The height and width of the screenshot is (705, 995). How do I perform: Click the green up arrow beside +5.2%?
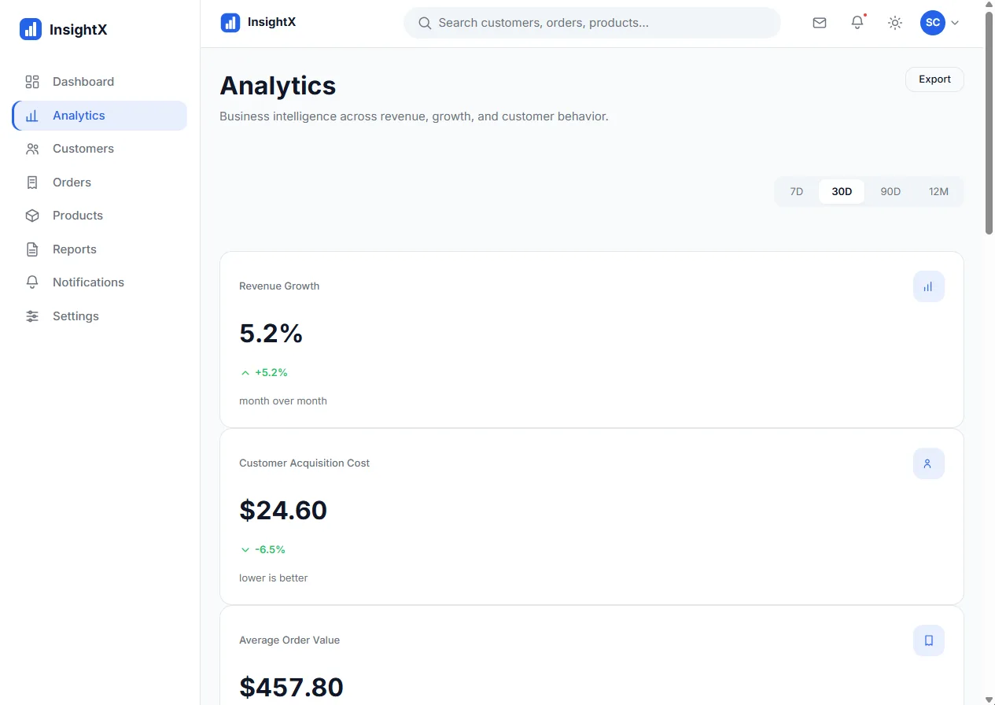point(245,373)
